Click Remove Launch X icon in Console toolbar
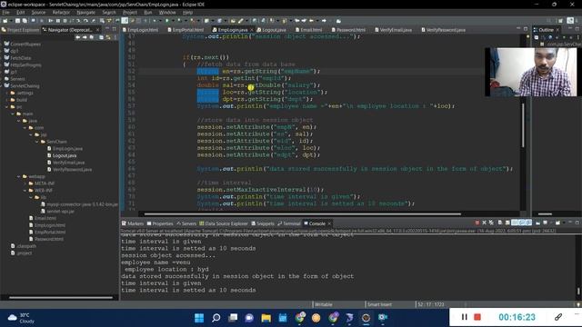582x327 pixels. (x=484, y=223)
